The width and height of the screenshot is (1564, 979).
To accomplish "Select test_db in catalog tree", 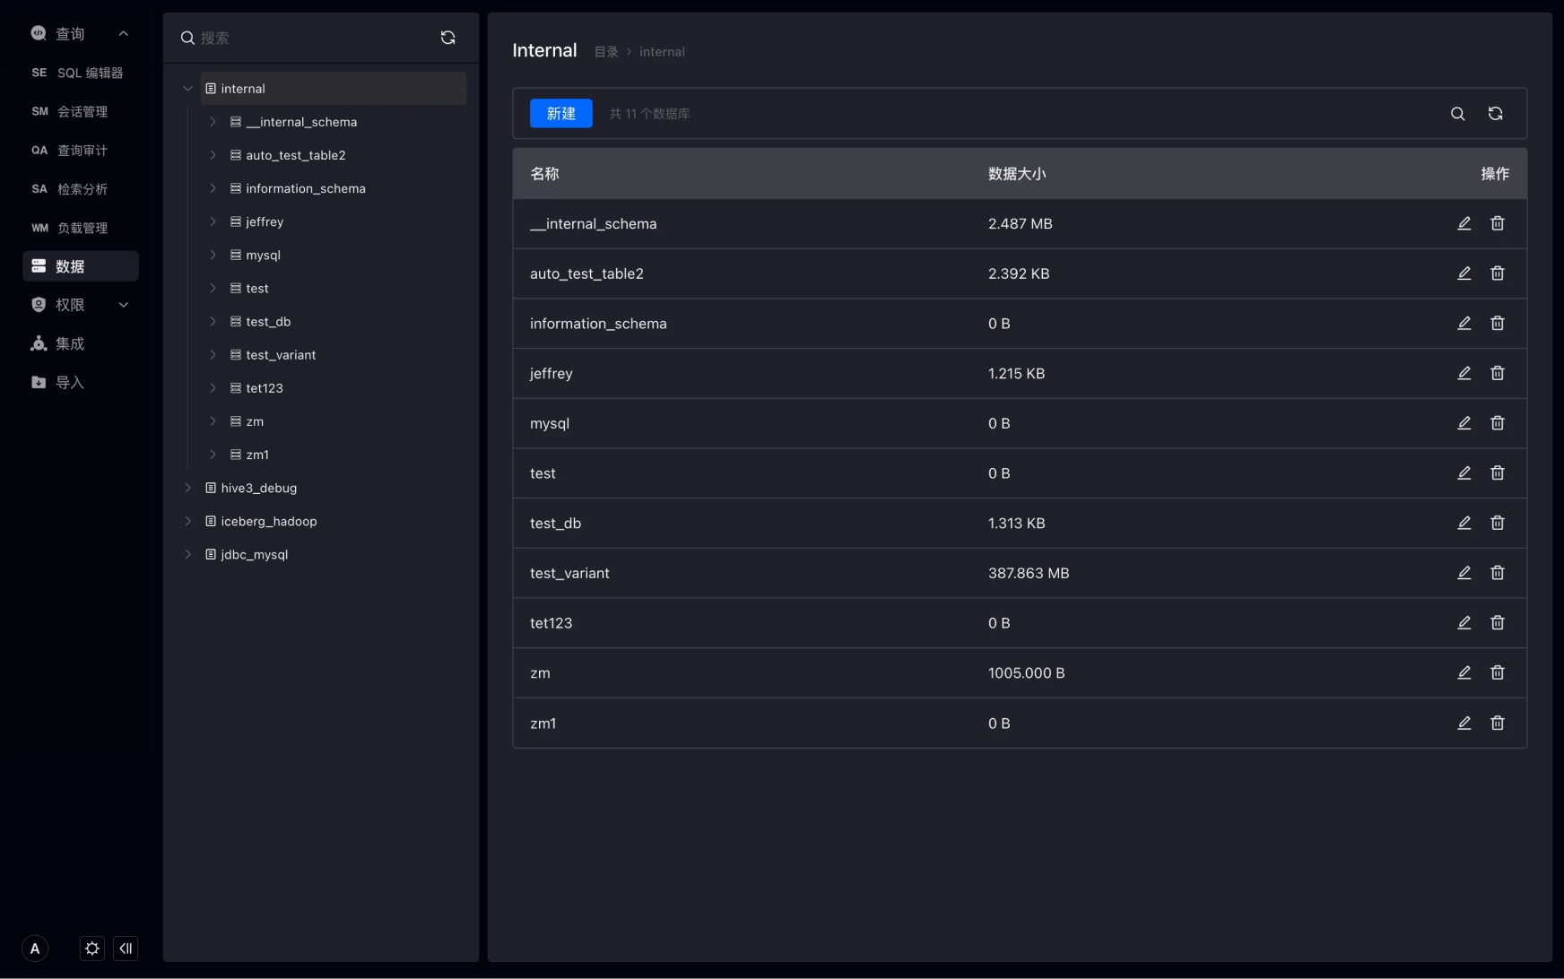I will pyautogui.click(x=268, y=322).
